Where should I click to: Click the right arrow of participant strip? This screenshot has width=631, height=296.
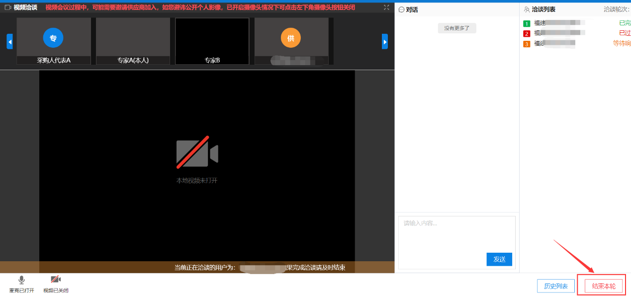[385, 41]
